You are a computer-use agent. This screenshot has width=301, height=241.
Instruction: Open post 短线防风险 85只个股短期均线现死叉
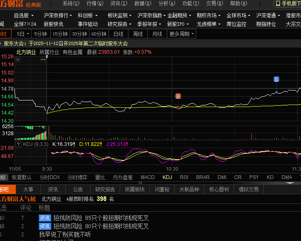101,218
